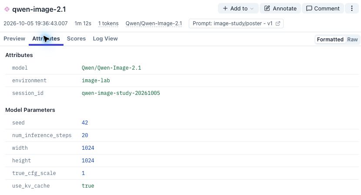The image size is (361, 195).
Task: Switch to the Scores tab
Action: 76,38
